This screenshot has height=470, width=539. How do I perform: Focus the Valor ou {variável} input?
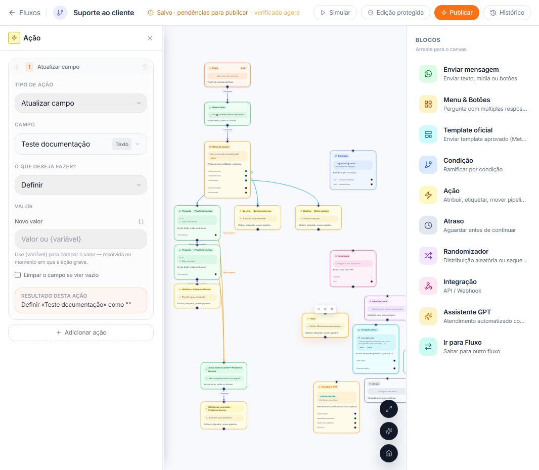[x=81, y=239]
